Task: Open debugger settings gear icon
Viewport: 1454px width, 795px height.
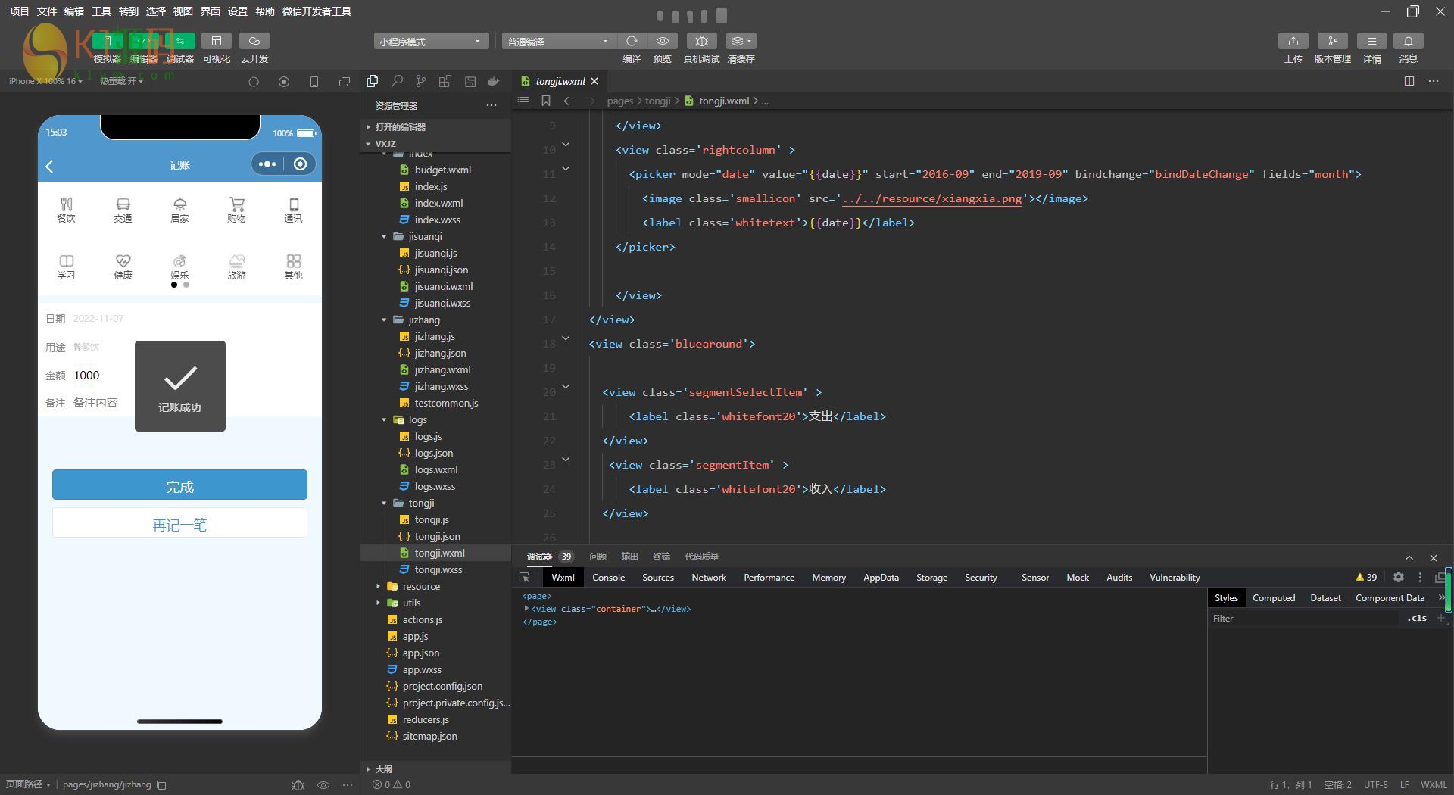Action: [1398, 578]
